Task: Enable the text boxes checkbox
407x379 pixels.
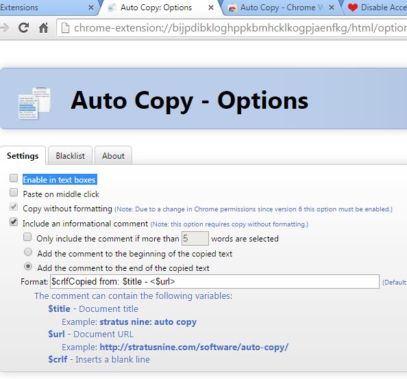Action: [14, 178]
